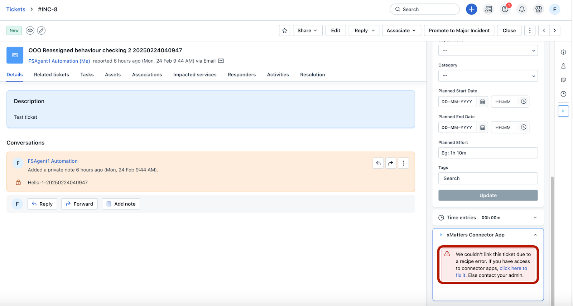Open info icon in right sidebar

coord(563,52)
